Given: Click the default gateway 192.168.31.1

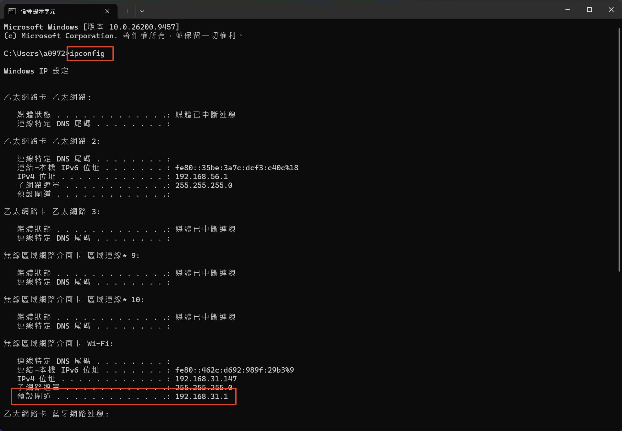Looking at the screenshot, I should [202, 396].
